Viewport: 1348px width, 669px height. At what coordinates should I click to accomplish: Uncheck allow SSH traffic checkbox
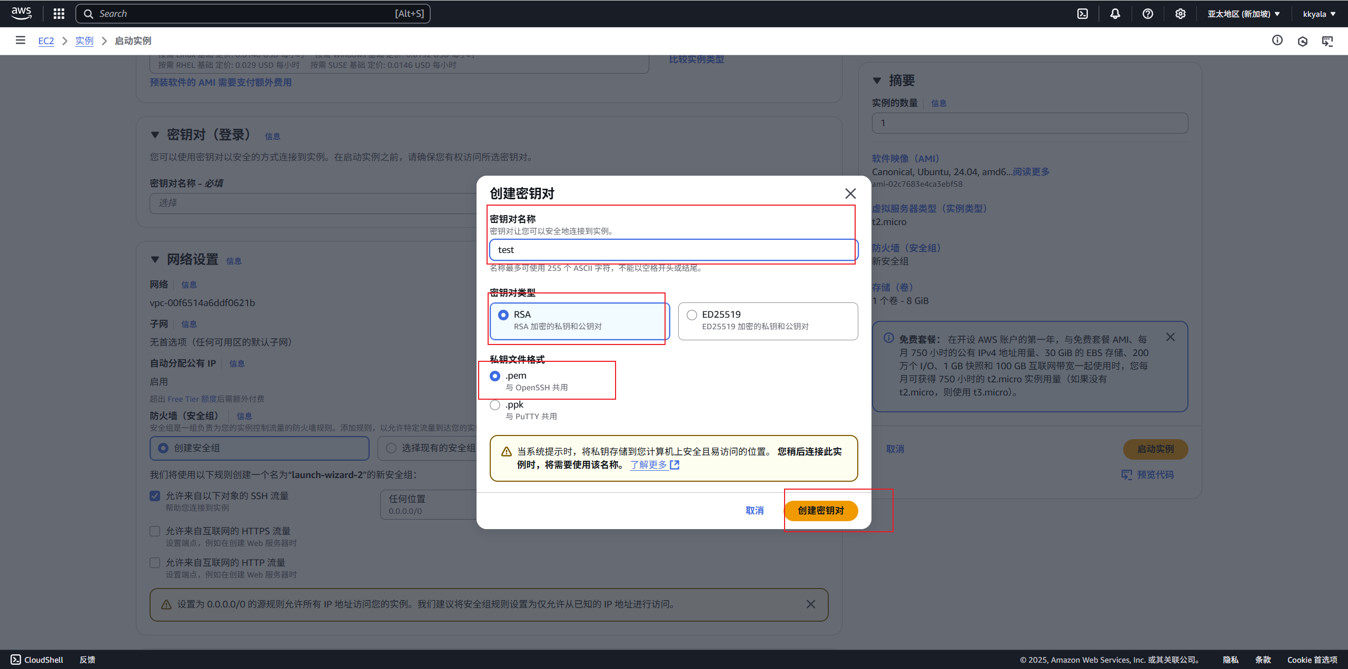[155, 496]
